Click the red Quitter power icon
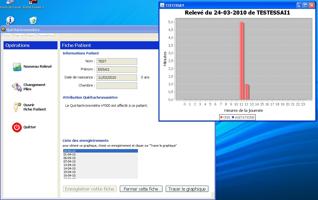Screen dimensions: 318x200 17,127
